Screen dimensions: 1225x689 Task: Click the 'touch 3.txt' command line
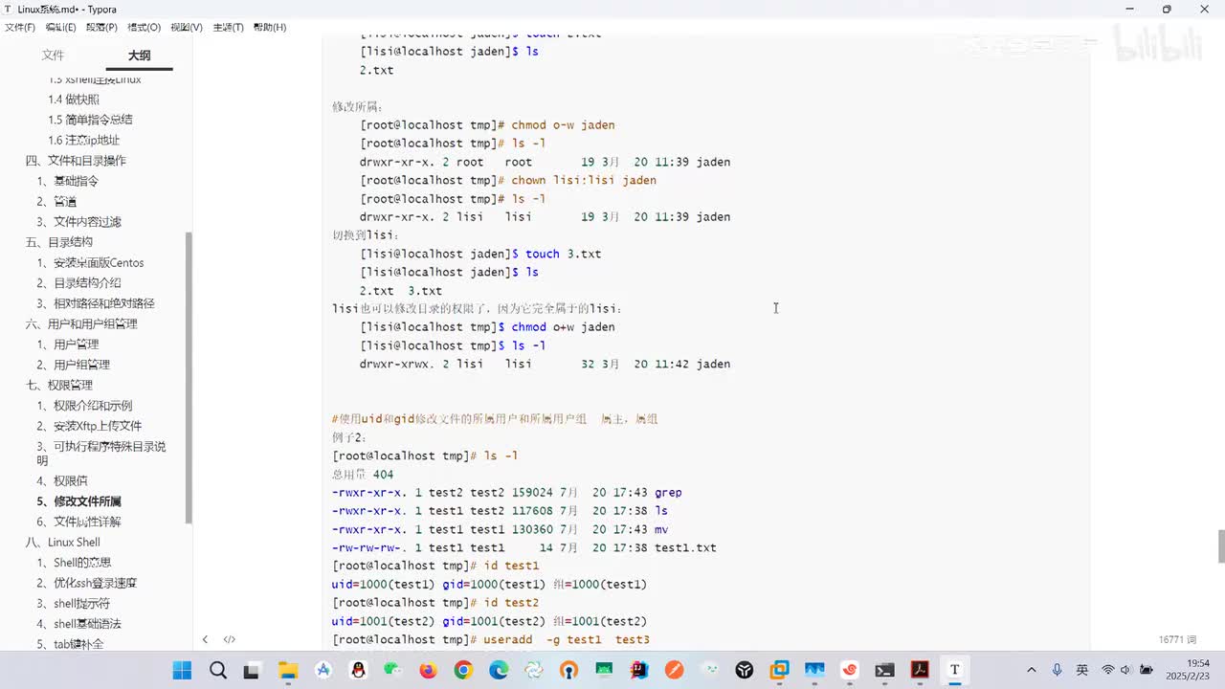(x=480, y=254)
